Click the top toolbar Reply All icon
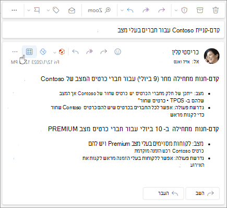 pyautogui.click(x=146, y=10)
